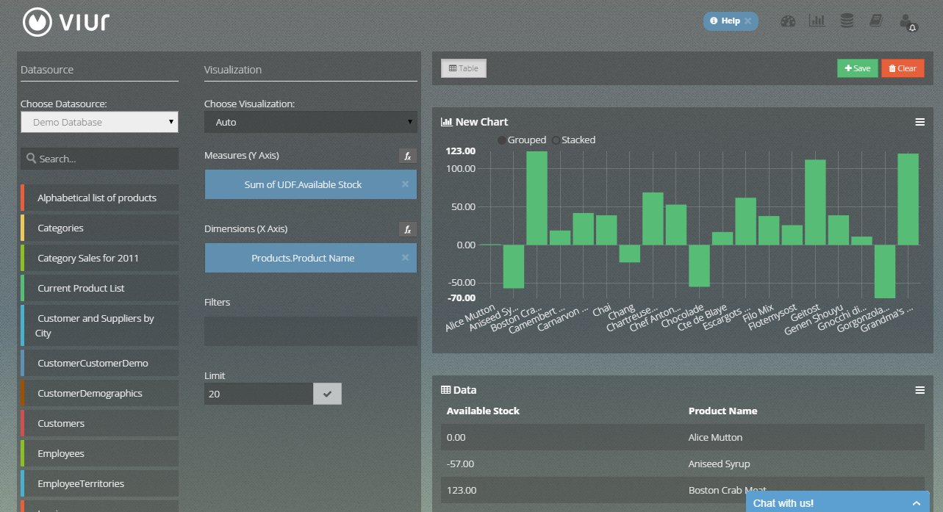Save the chart with the Save button
This screenshot has width=943, height=512.
click(x=857, y=68)
